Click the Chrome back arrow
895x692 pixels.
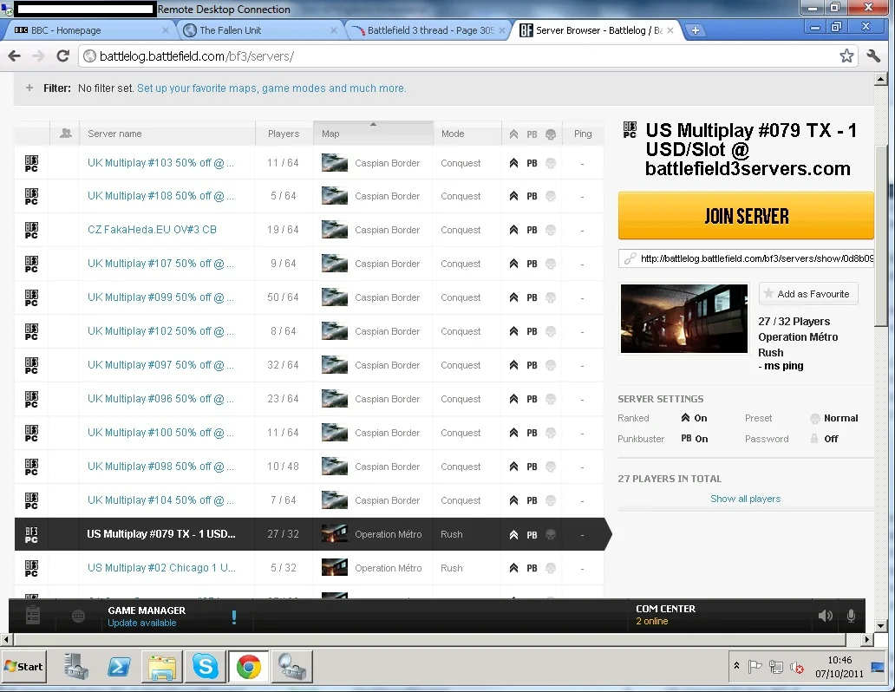14,56
